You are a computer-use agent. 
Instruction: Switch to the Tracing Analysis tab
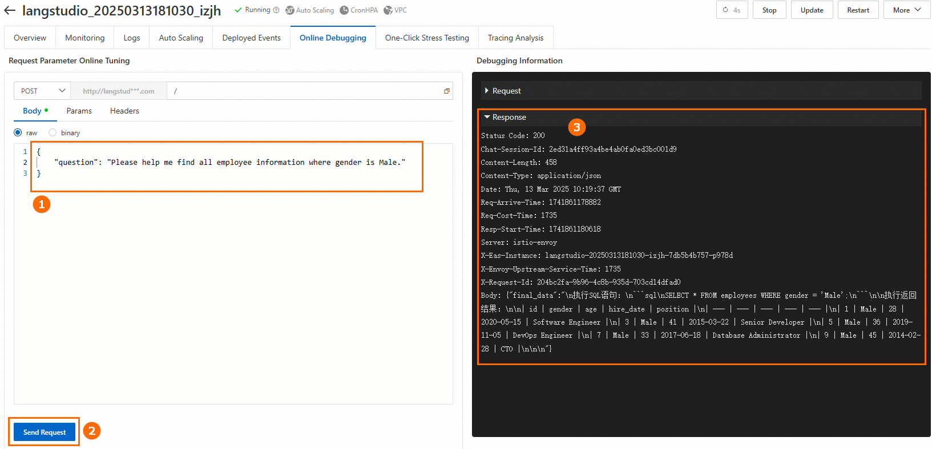515,38
